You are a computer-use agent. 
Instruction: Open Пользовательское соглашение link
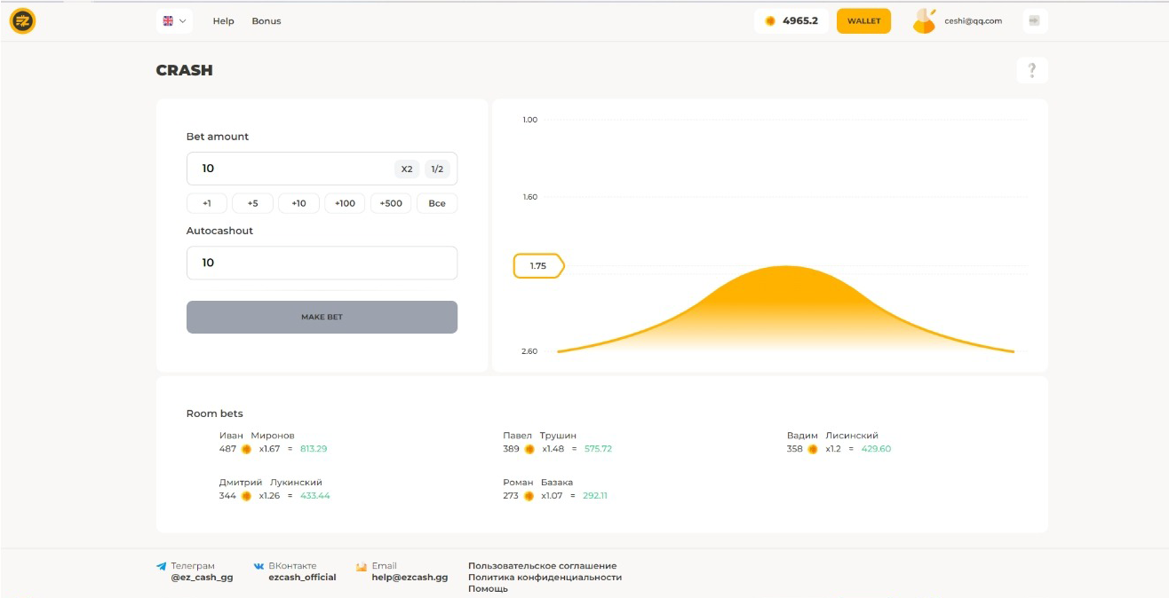(x=542, y=566)
